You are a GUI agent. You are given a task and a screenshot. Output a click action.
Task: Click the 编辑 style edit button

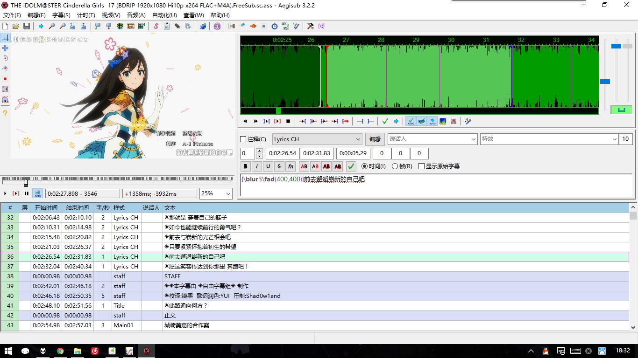coord(375,139)
